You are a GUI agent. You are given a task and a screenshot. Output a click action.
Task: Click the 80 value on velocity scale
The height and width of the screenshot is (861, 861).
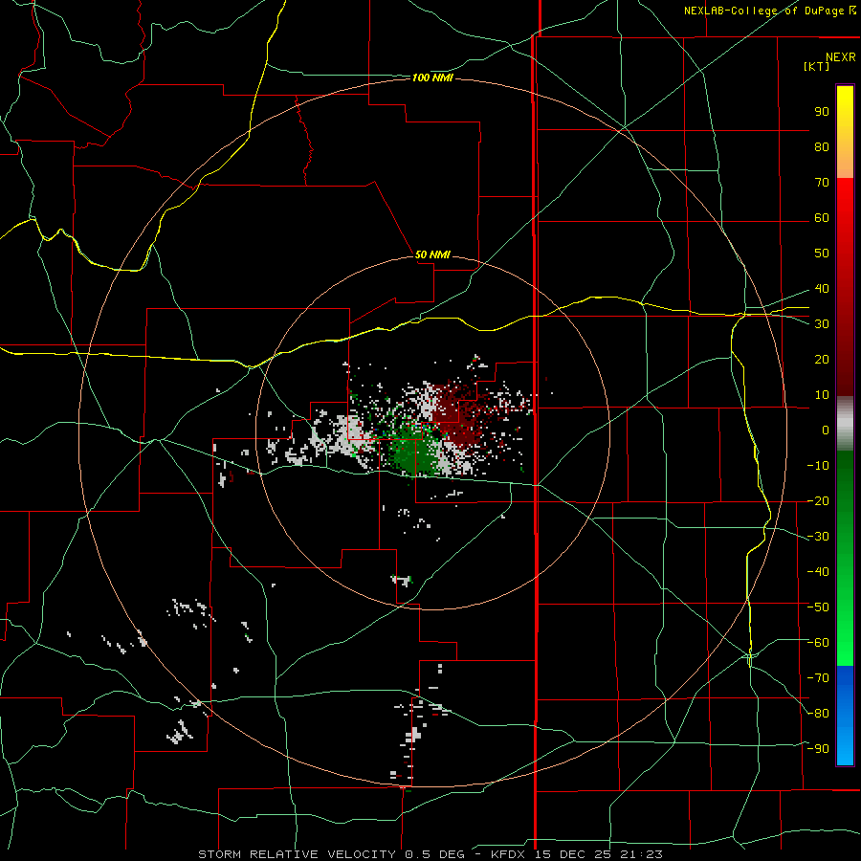[822, 146]
